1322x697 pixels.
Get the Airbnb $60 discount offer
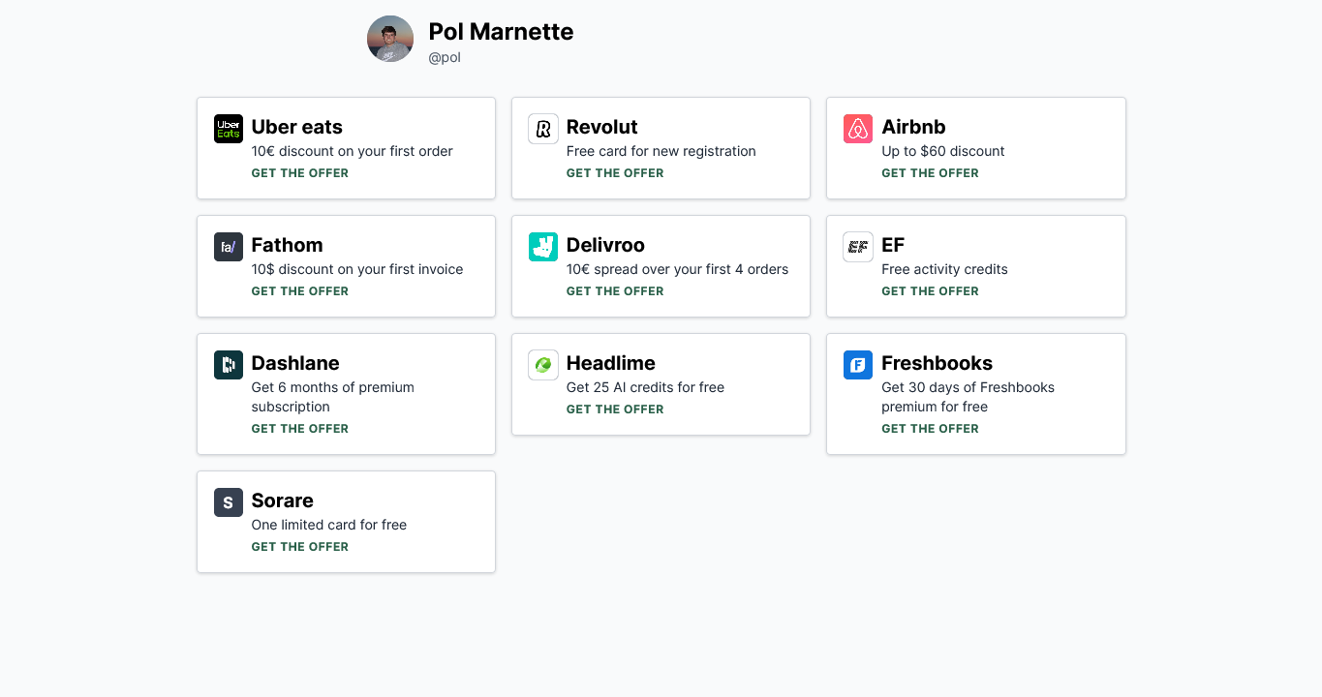930,173
